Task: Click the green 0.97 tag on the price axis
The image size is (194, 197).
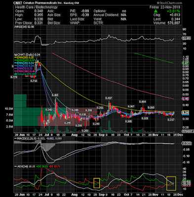Action: tap(185, 63)
